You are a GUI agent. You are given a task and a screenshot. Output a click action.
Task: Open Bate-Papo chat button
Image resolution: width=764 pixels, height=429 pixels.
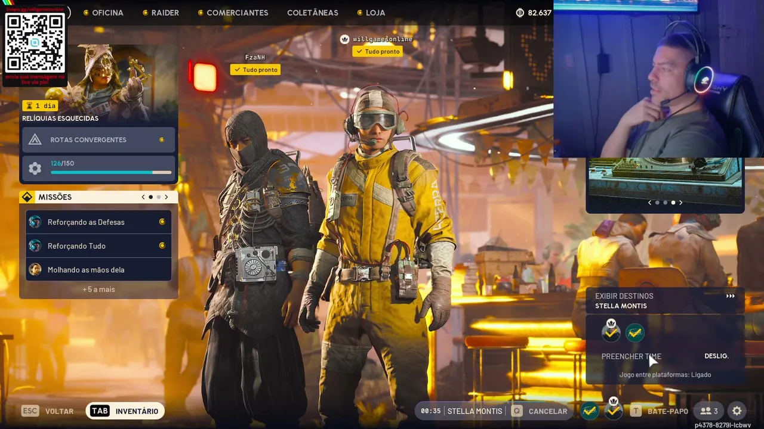click(x=660, y=411)
